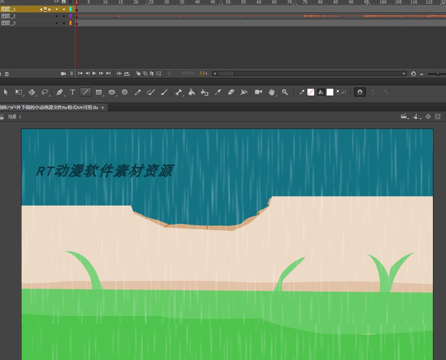Image resolution: width=446 pixels, height=360 pixels.
Task: Toggle visibility dot of 图层_1
Action: 56,9
